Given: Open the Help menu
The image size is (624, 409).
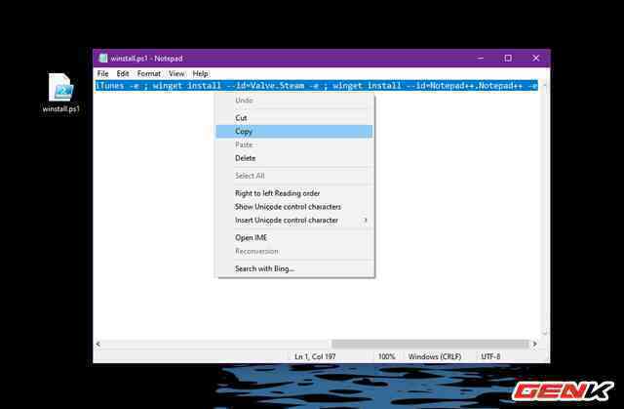Looking at the screenshot, I should coord(200,73).
